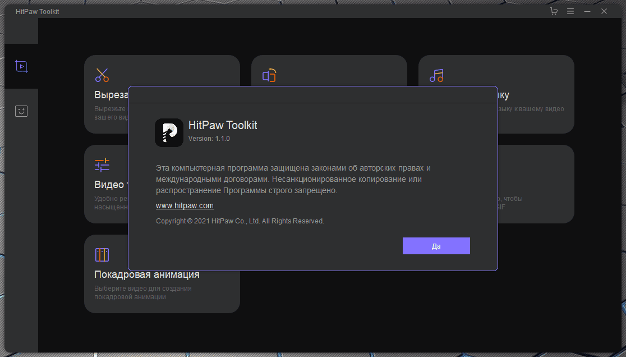This screenshot has height=357, width=626.
Task: Click the rotate and crop video icon
Action: 270,75
